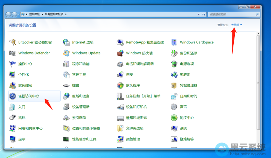Expand the 大图标 view mode dropdown
This screenshot has height=158, width=271.
point(237,25)
